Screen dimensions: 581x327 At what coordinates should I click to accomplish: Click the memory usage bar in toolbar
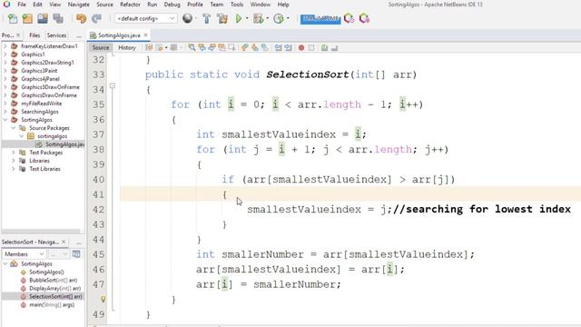click(320, 19)
